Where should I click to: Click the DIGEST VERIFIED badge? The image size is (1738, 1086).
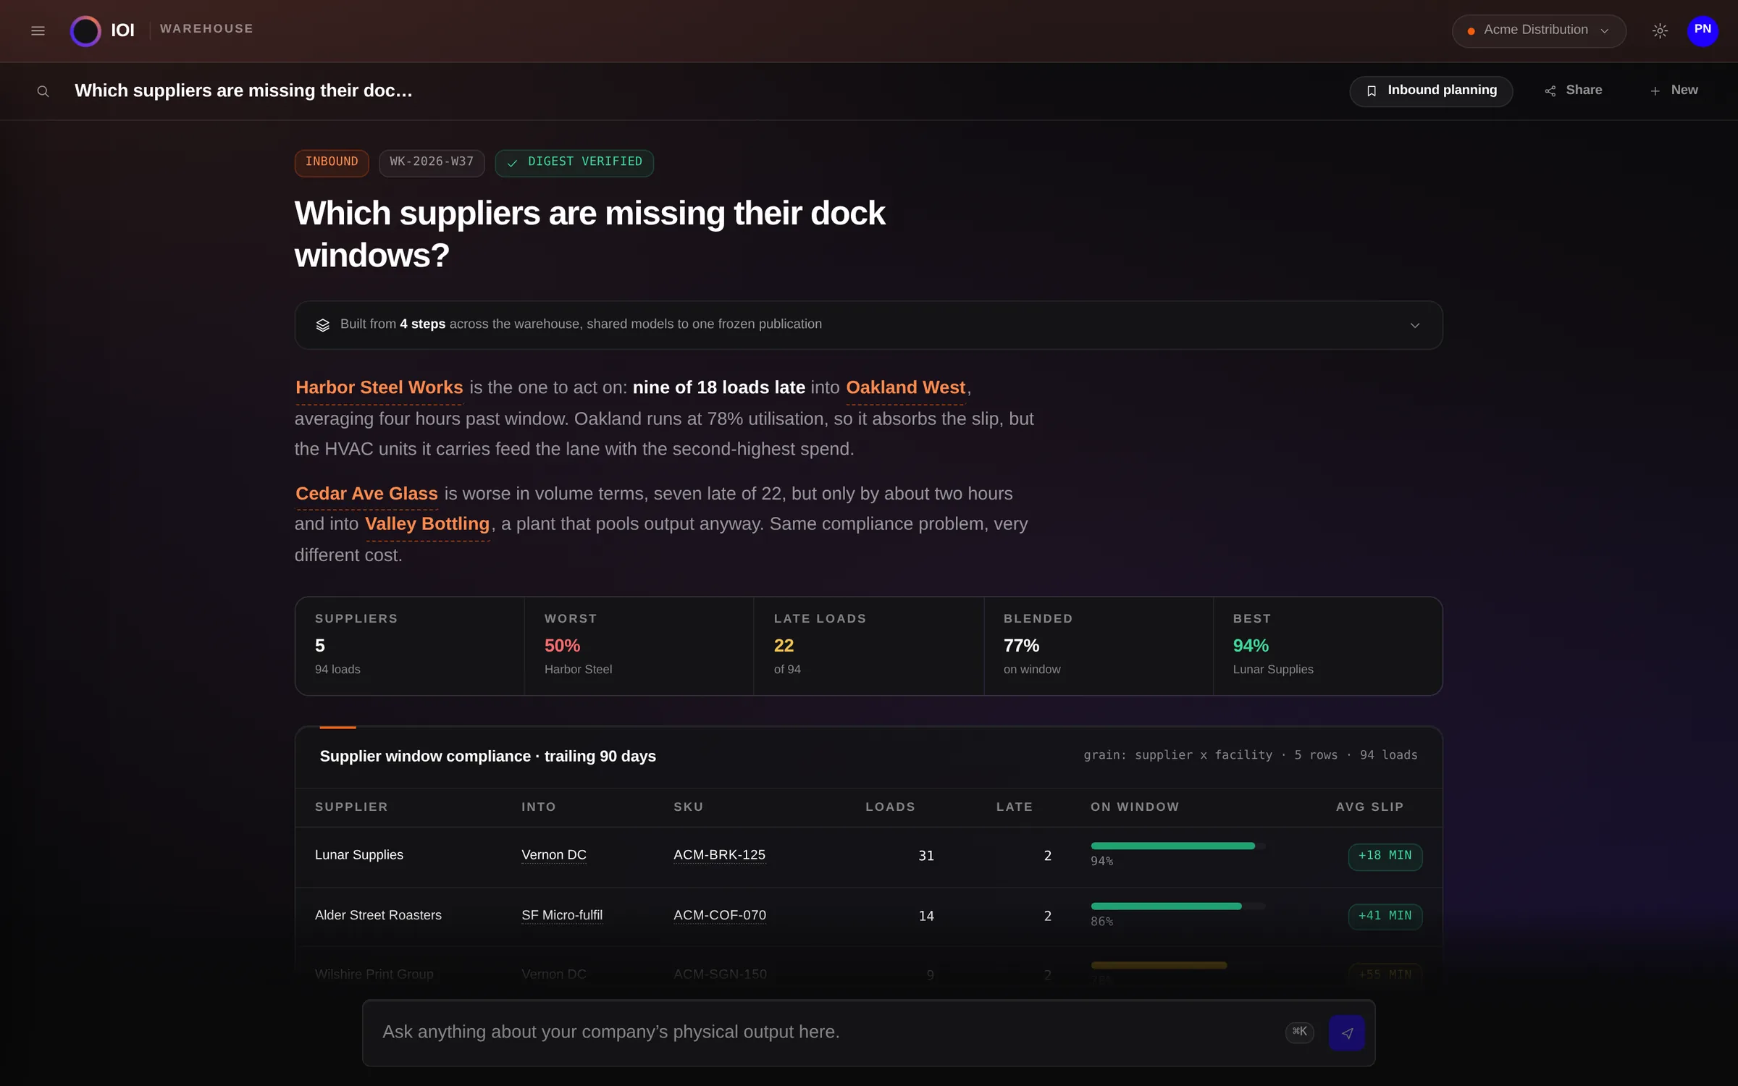click(x=574, y=162)
